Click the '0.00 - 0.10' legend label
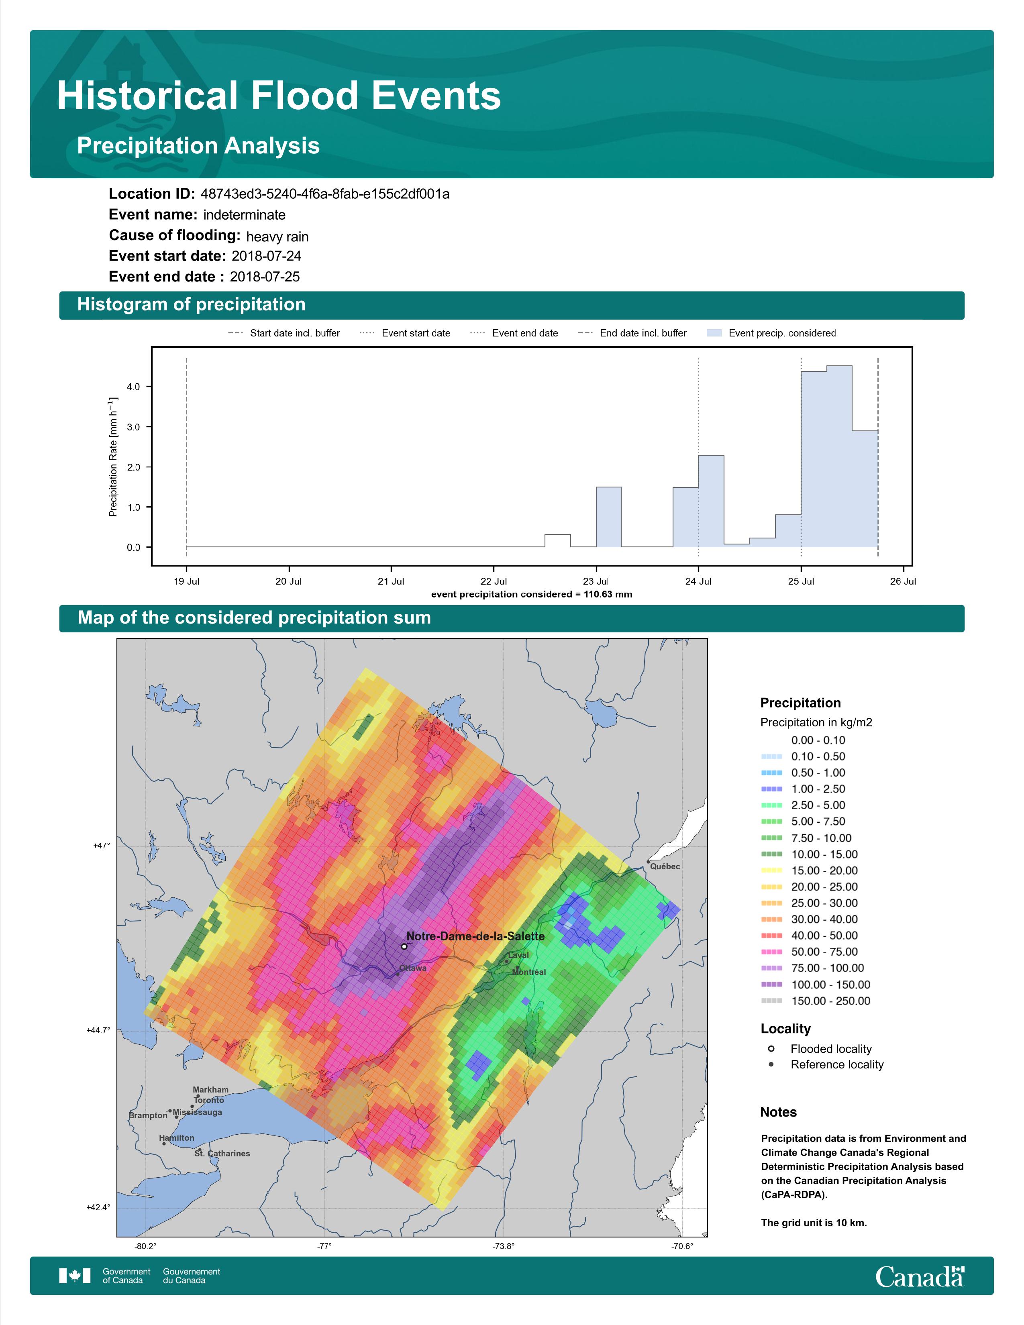Image resolution: width=1024 pixels, height=1325 pixels. (x=818, y=740)
